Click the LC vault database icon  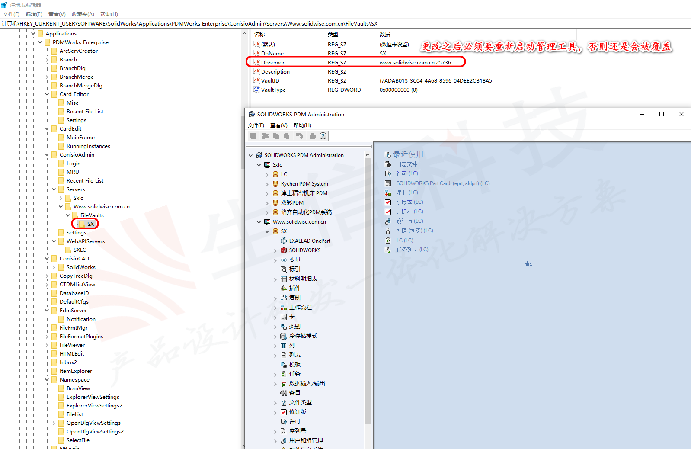[x=275, y=174]
